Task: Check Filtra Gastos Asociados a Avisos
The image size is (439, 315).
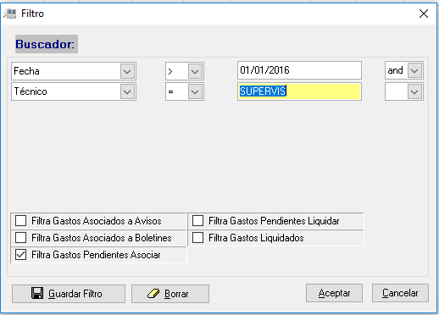Action: point(20,221)
